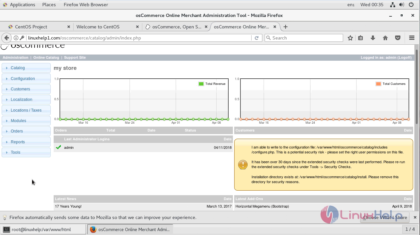Expand Locations / Taxes sidebar section

(26, 110)
